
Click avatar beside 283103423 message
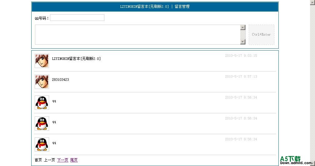click(42, 82)
